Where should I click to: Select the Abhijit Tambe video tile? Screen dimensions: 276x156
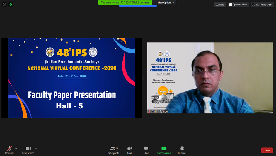coord(210,78)
